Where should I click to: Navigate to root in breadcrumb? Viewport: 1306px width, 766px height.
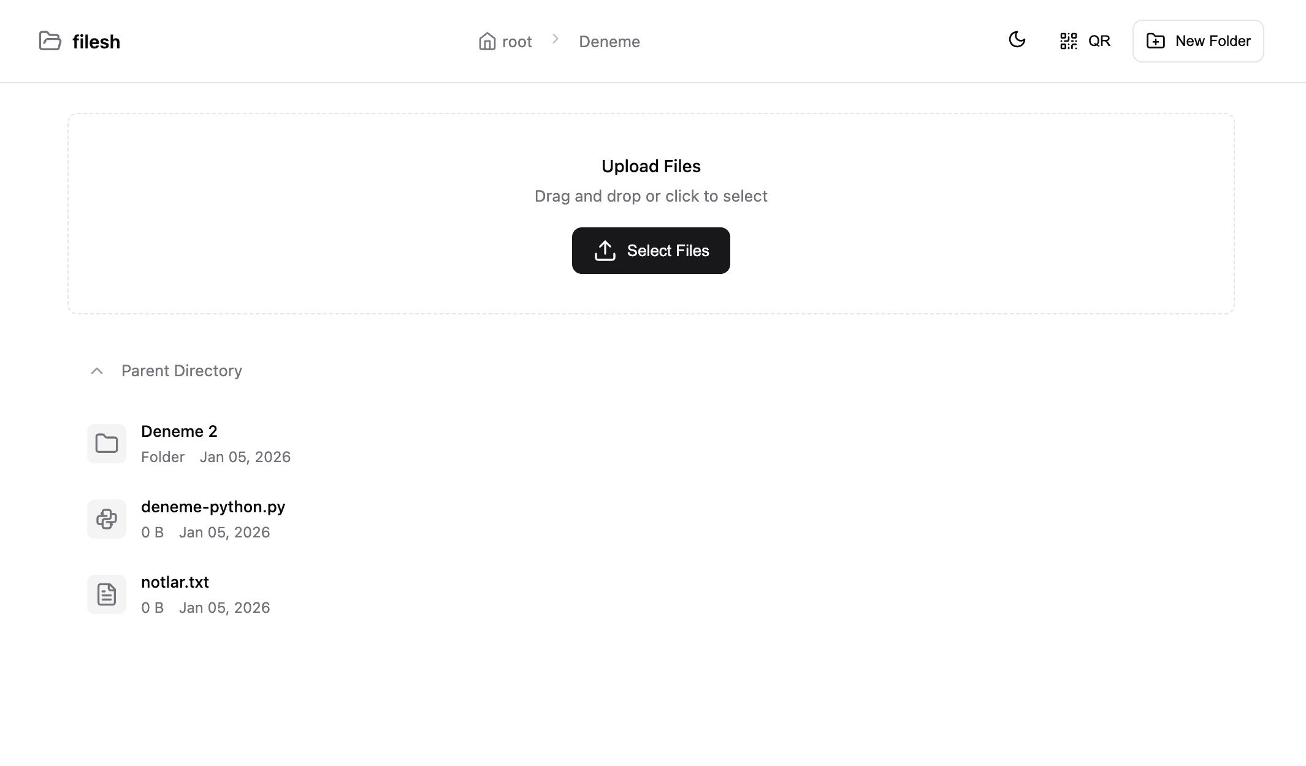517,42
